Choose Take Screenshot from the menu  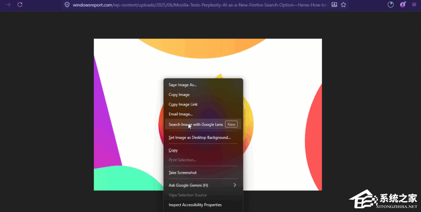click(x=203, y=173)
